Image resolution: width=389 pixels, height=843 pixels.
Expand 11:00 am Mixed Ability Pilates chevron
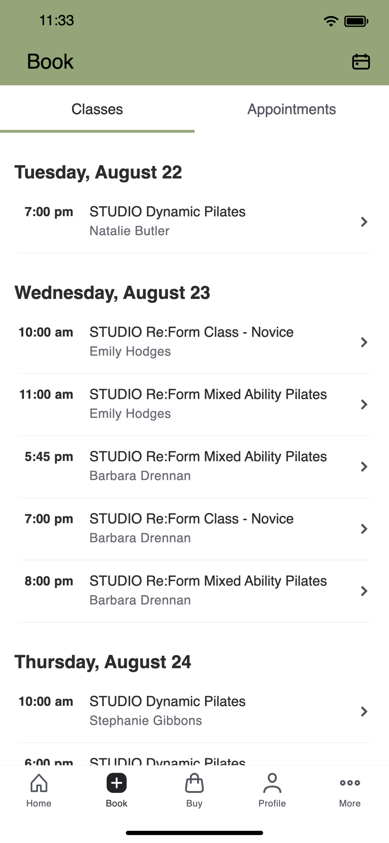click(364, 405)
